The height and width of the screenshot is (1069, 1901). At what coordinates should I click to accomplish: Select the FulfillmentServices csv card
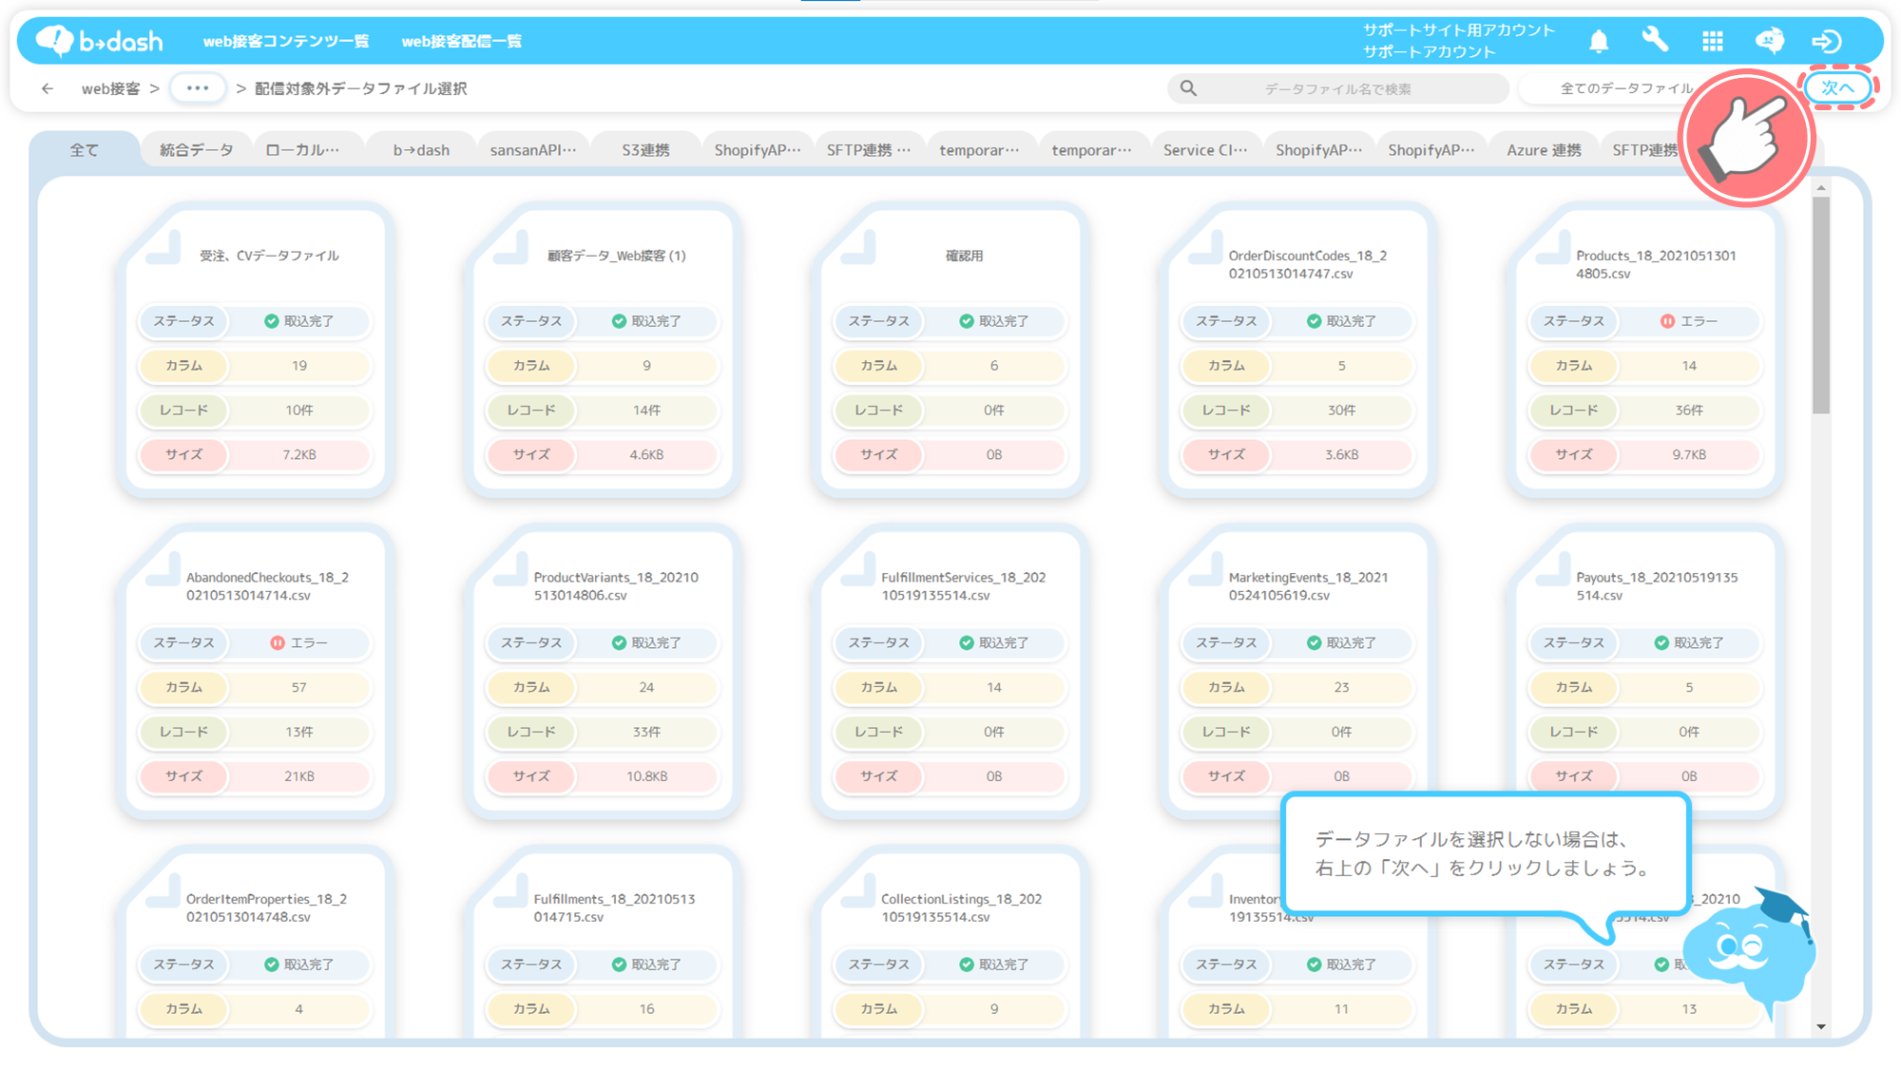click(950, 672)
